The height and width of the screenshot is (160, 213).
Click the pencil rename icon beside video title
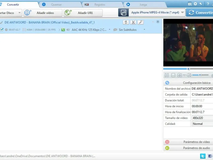coord(2,23)
